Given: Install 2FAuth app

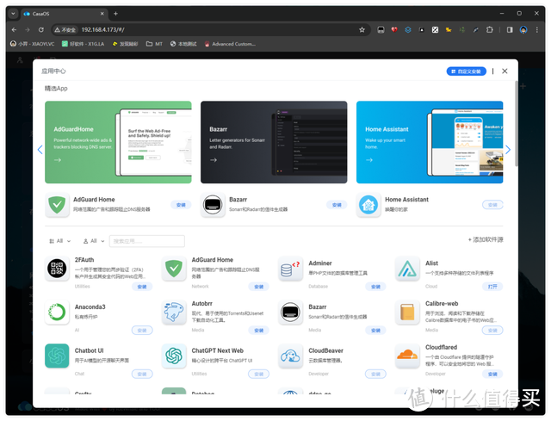Looking at the screenshot, I should coord(142,287).
